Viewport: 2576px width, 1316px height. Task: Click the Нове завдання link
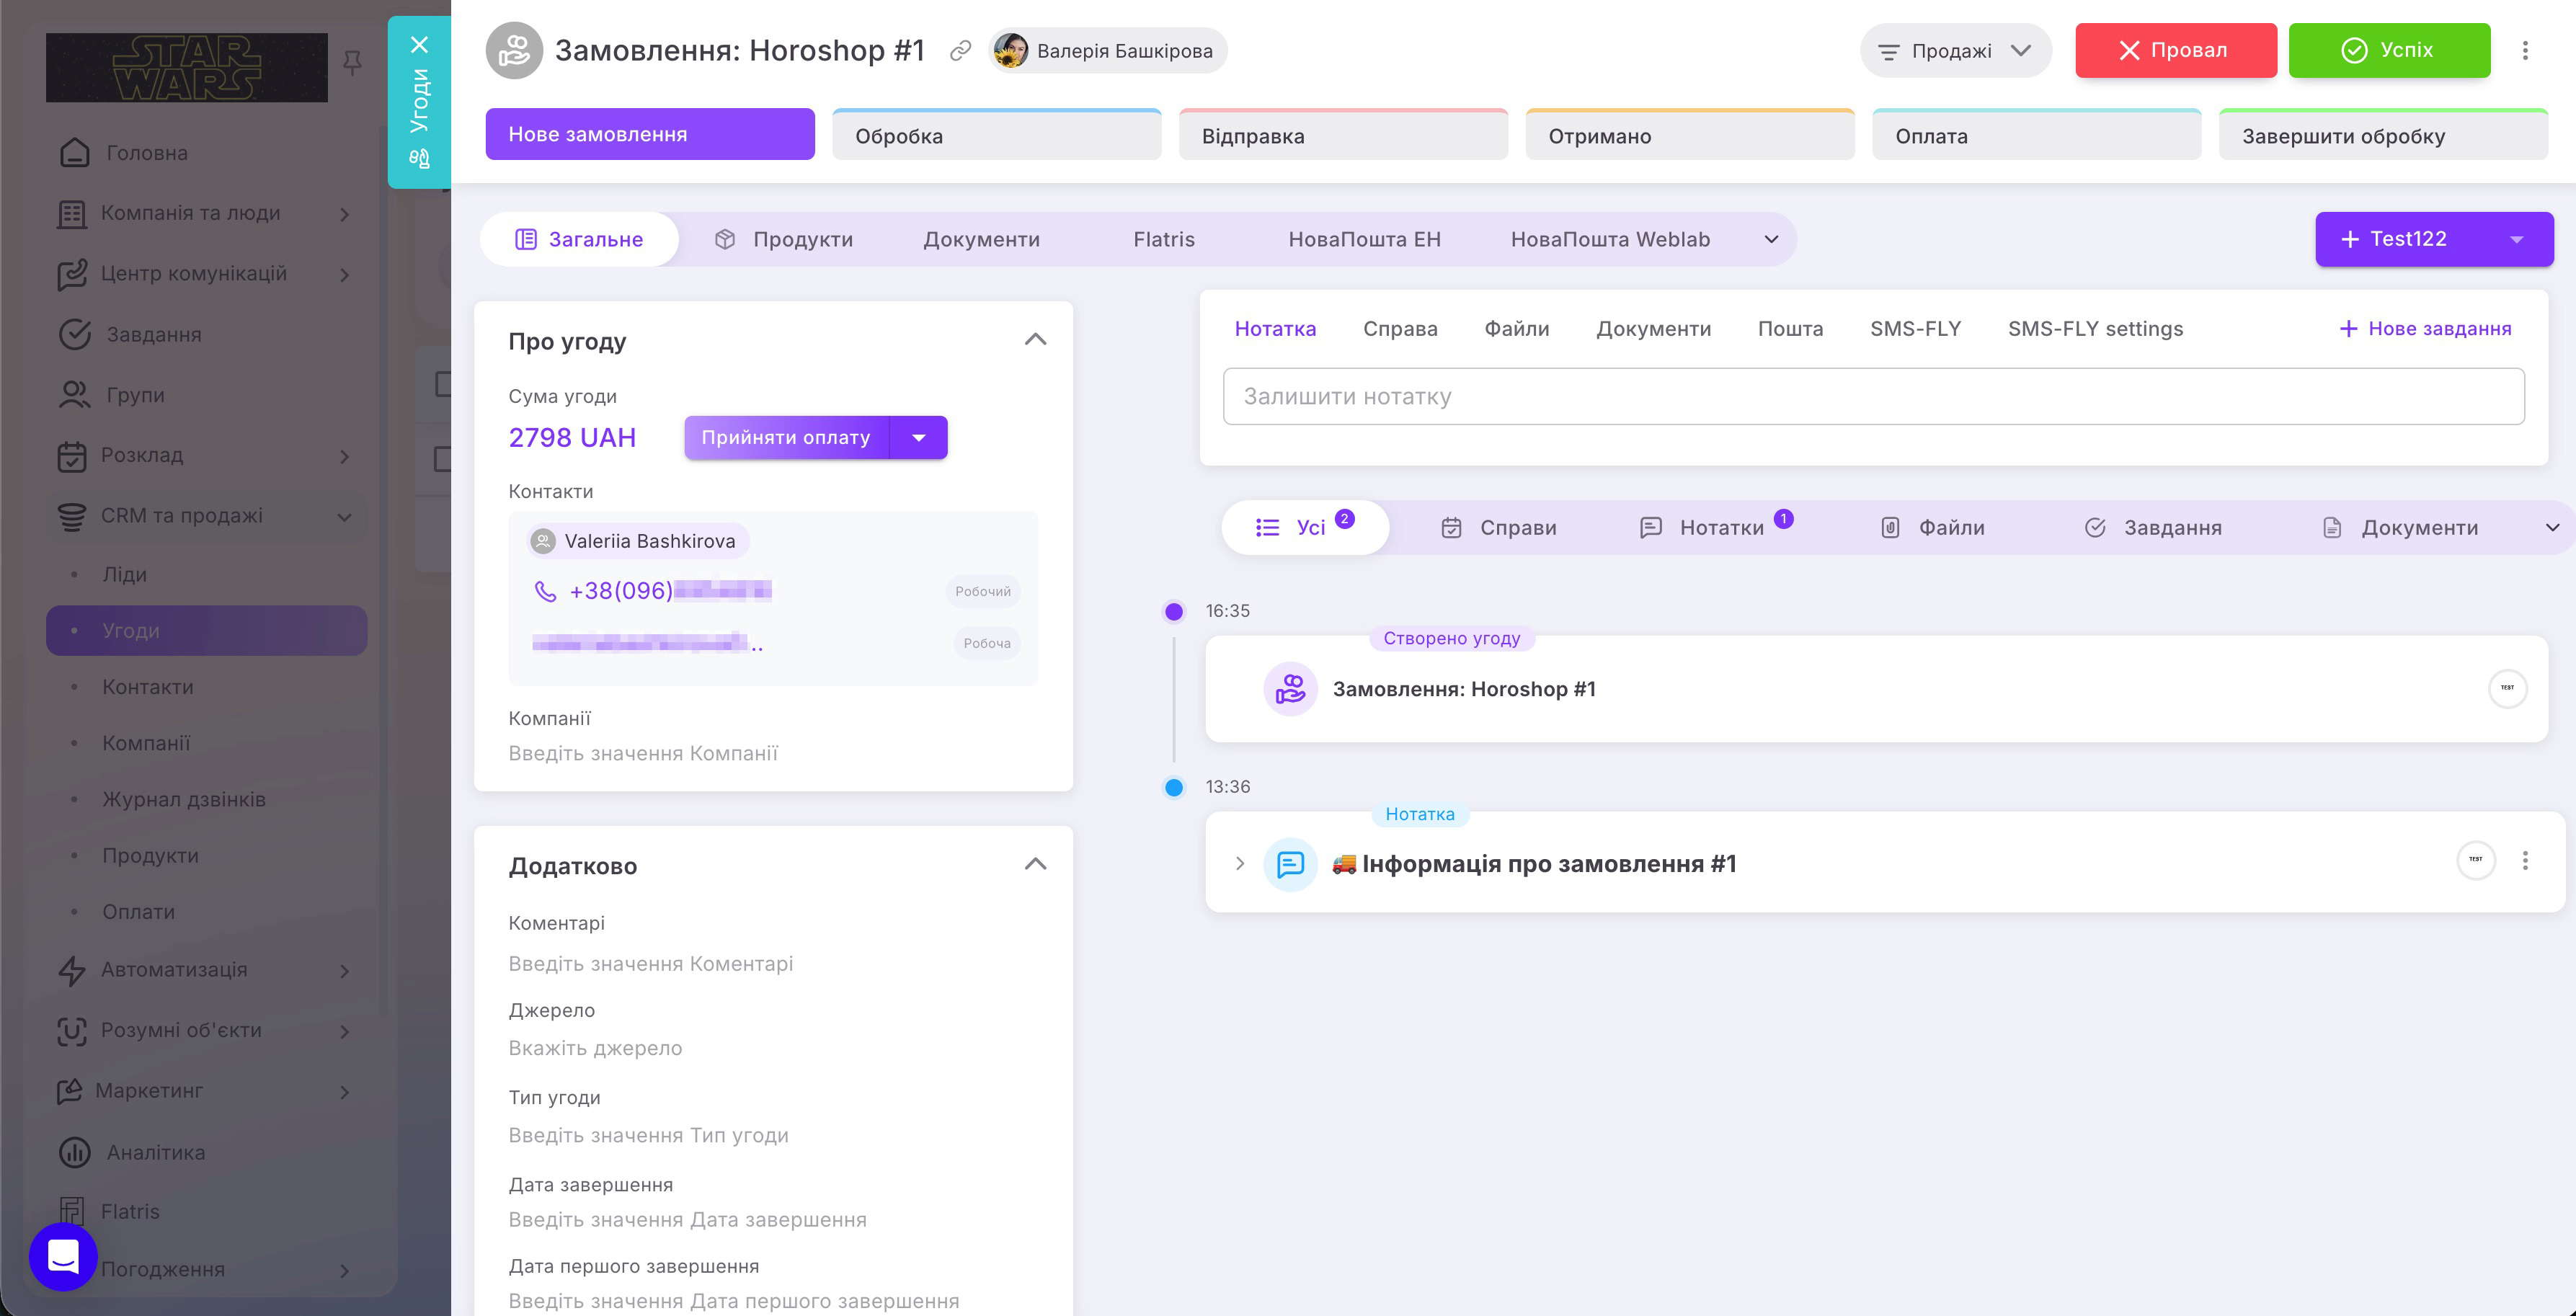pyautogui.click(x=2425, y=328)
